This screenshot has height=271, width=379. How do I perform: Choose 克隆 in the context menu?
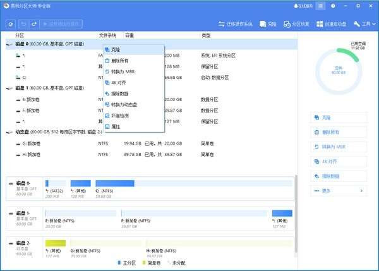134,50
